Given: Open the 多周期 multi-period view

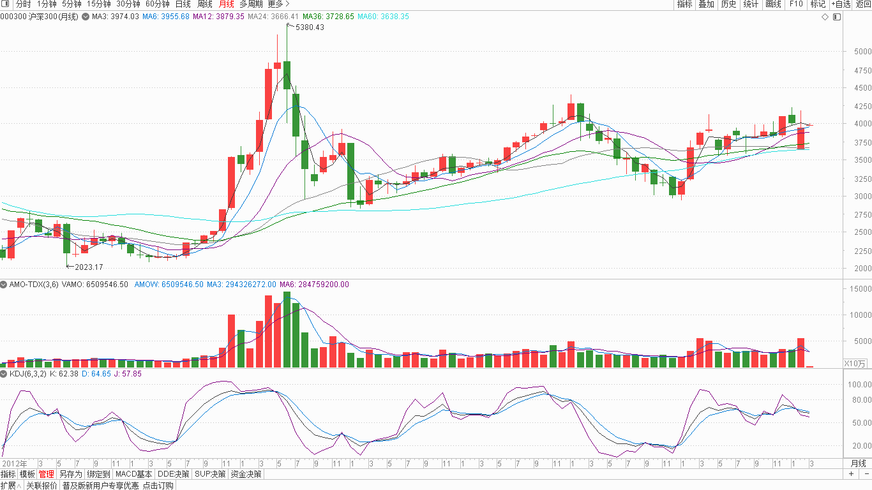Looking at the screenshot, I should (251, 4).
